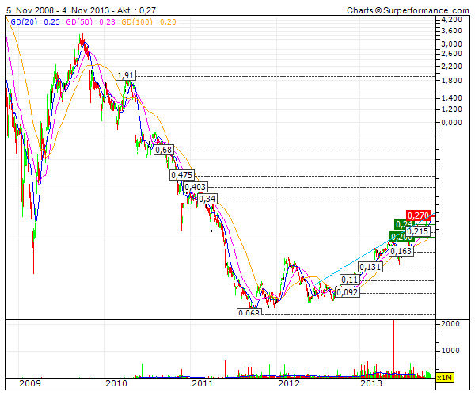
Task: Click the 2011 year axis label
Action: [x=203, y=383]
